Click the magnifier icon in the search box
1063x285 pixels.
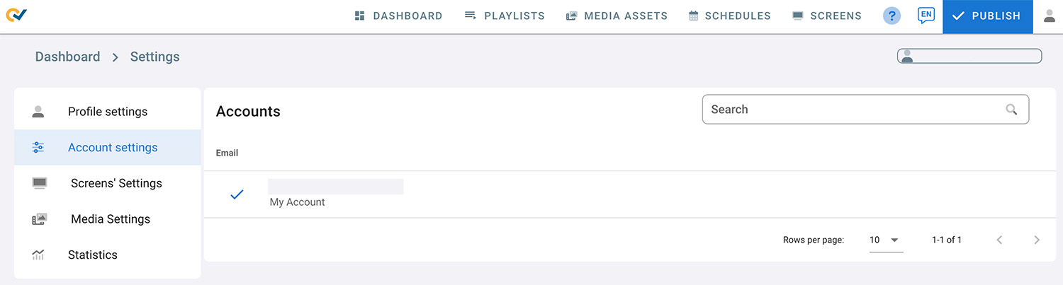(x=1011, y=110)
